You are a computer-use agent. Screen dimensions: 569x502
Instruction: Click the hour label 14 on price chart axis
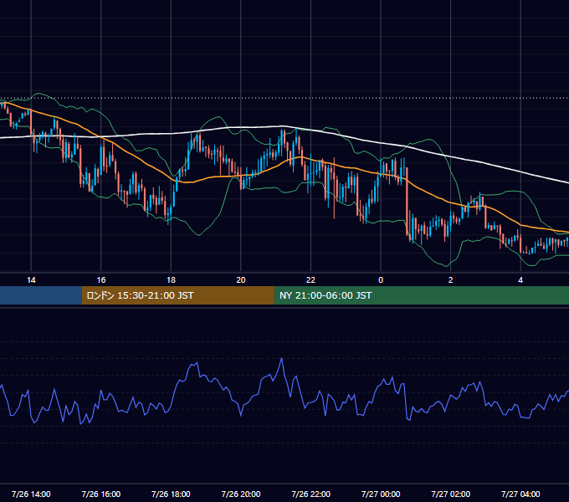(31, 280)
